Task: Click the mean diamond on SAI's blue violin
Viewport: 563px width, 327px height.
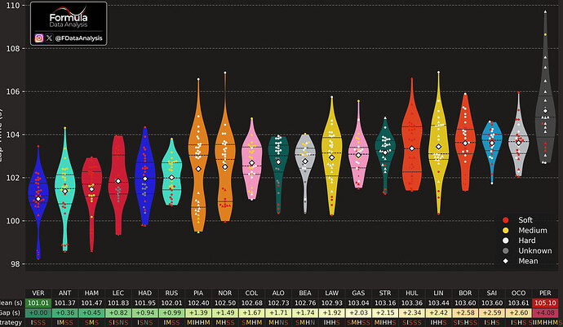Action: (492, 144)
